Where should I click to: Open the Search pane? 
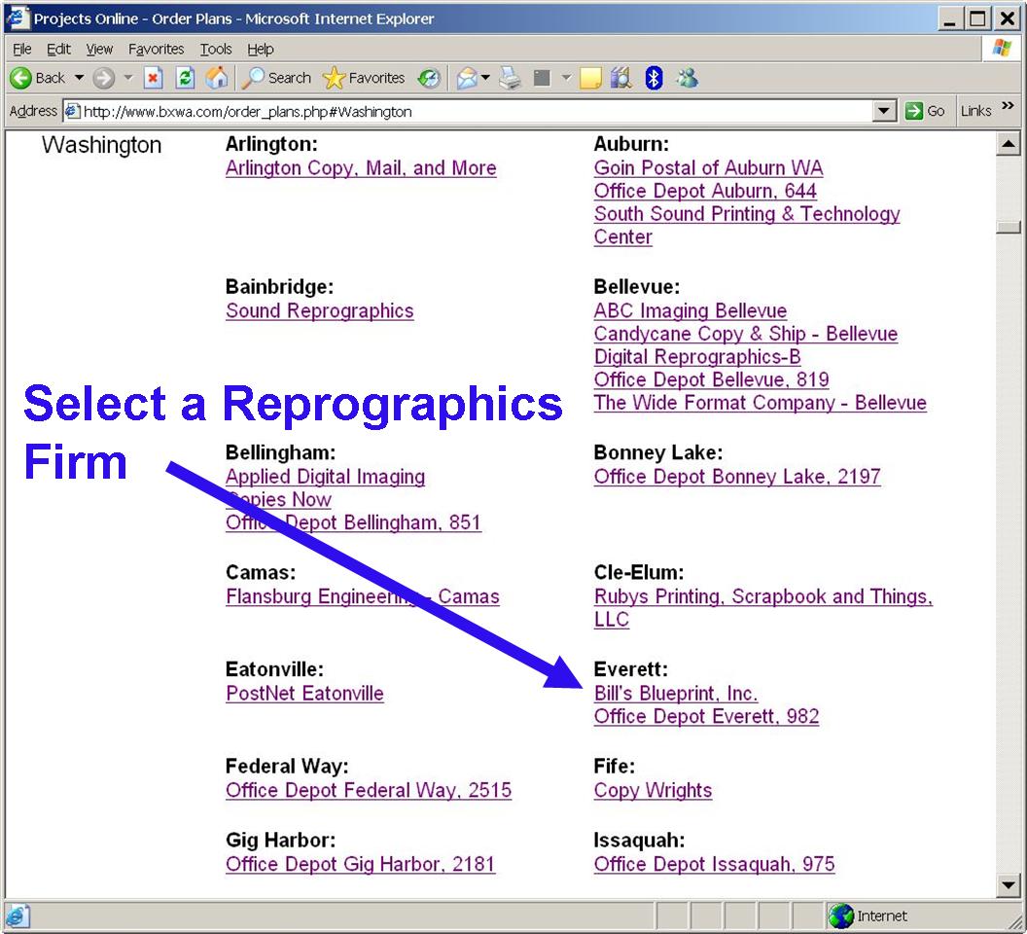[276, 78]
